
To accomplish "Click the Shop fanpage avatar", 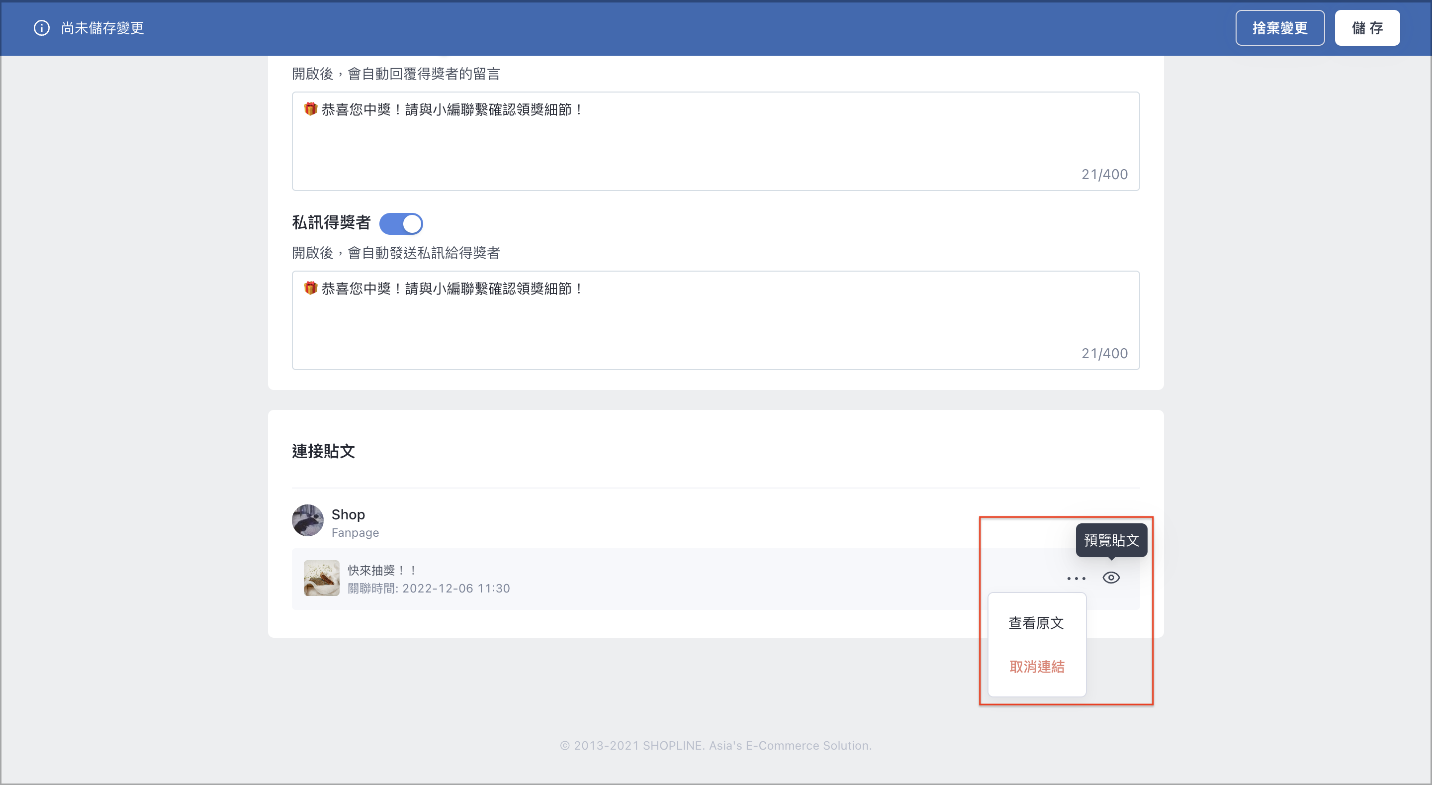I will (307, 520).
